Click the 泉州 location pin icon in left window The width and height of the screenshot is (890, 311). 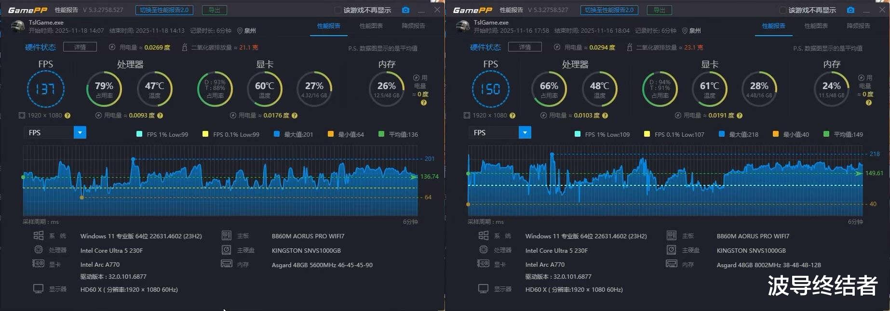pyautogui.click(x=240, y=31)
